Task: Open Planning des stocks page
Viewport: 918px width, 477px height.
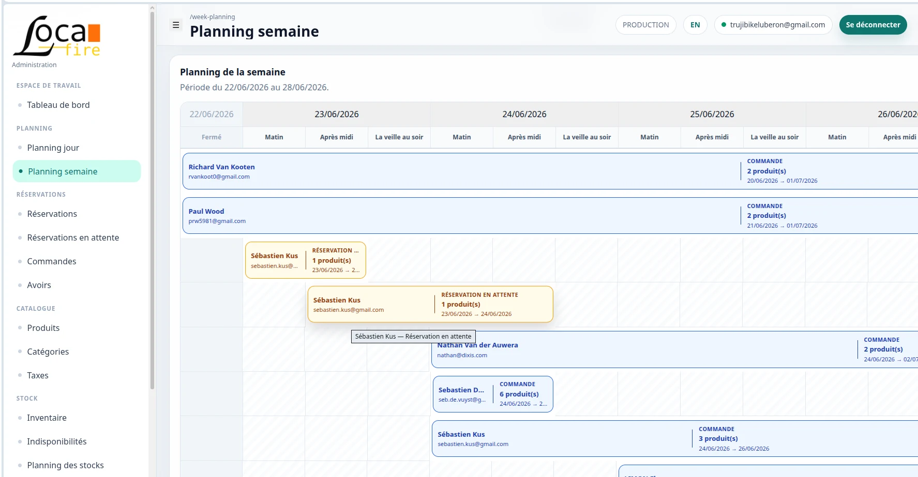Action: coord(77,465)
